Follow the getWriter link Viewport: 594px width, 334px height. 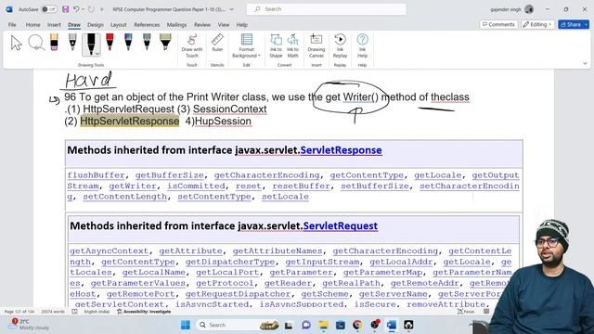[133, 186]
